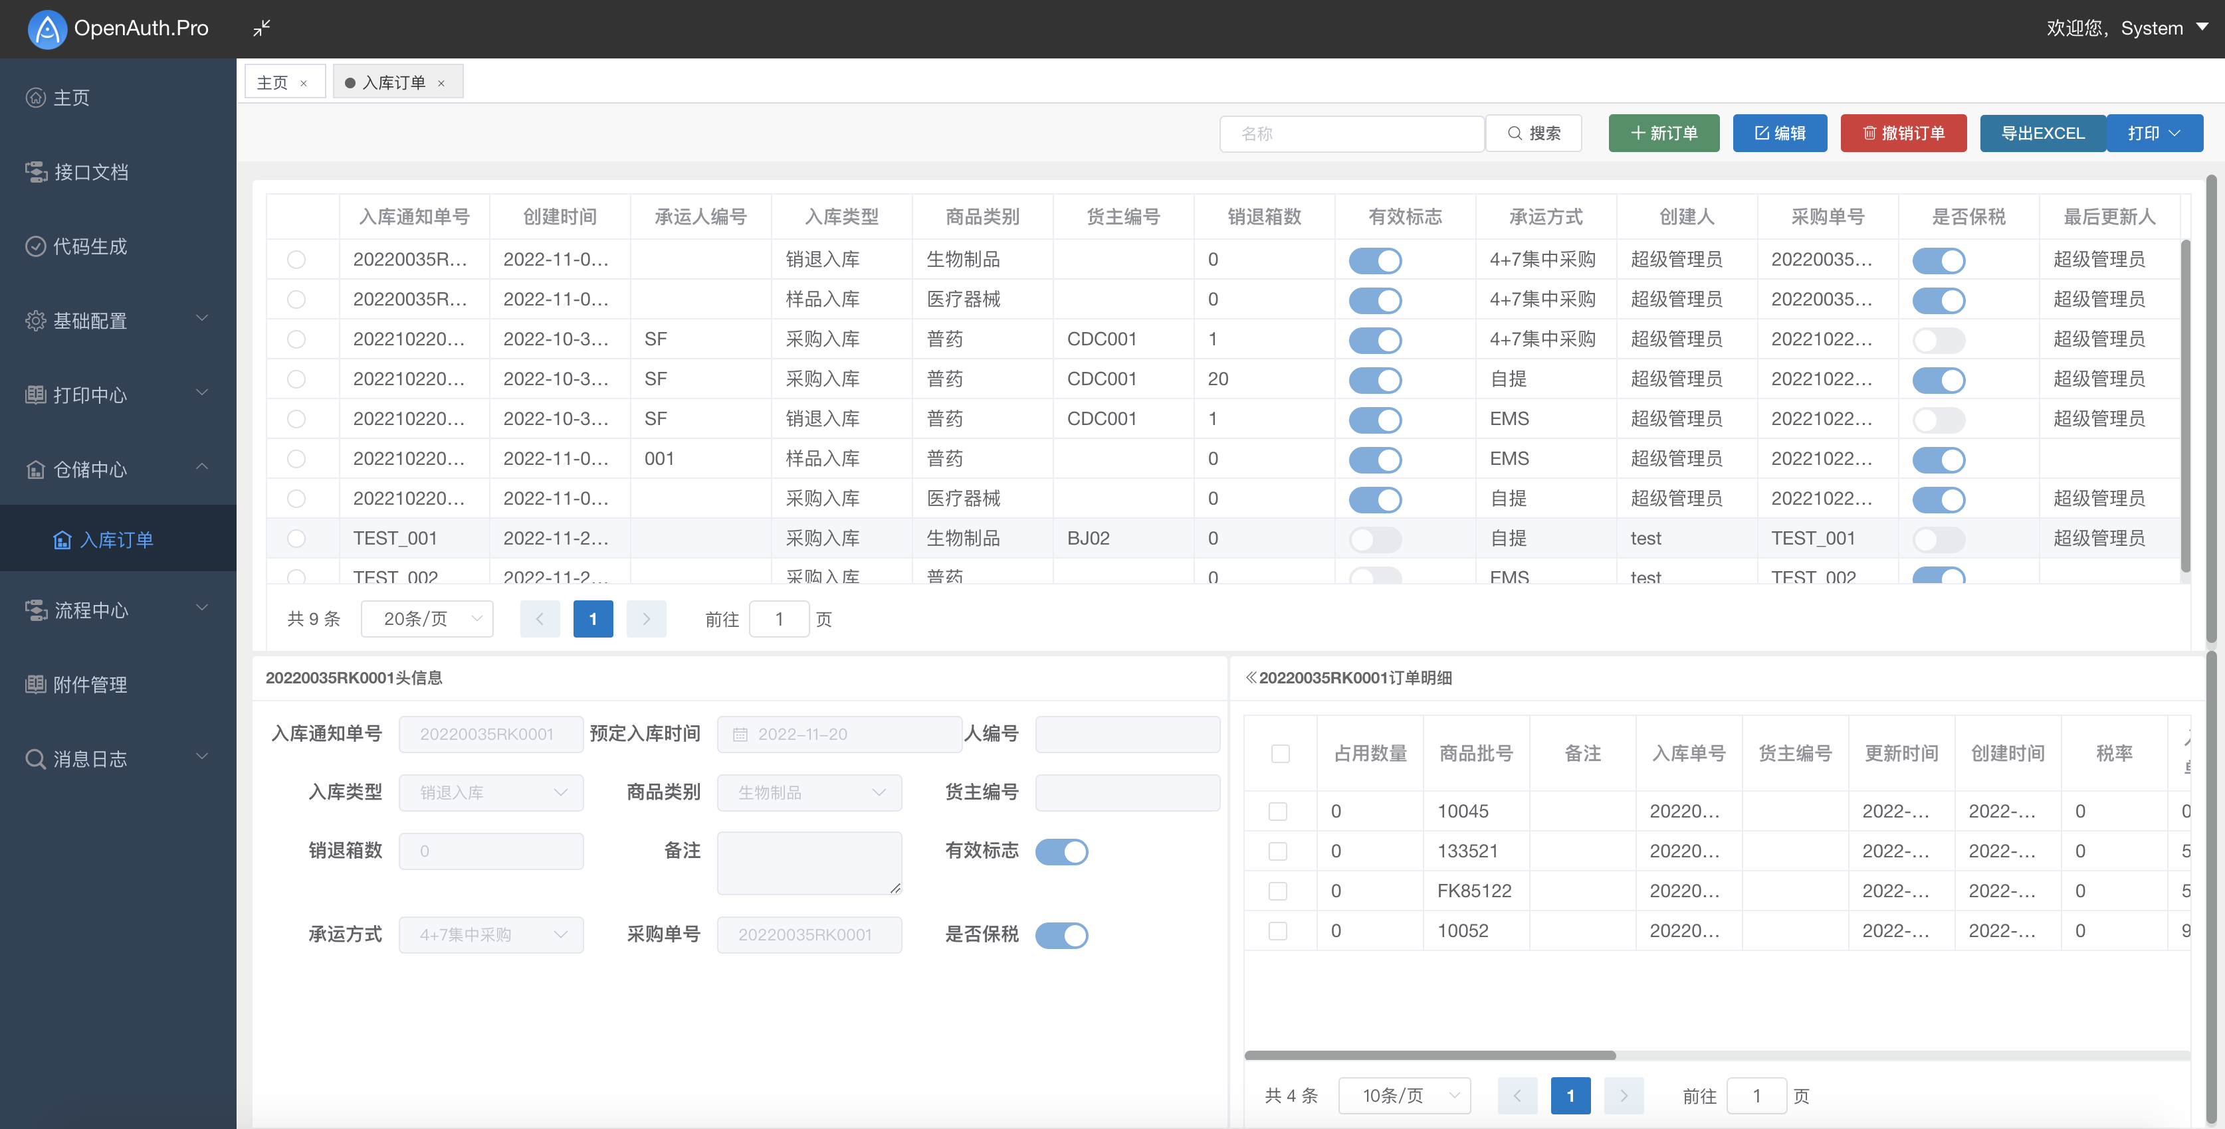
Task: Expand the 流程中心 menu chevron
Action: pyautogui.click(x=202, y=608)
